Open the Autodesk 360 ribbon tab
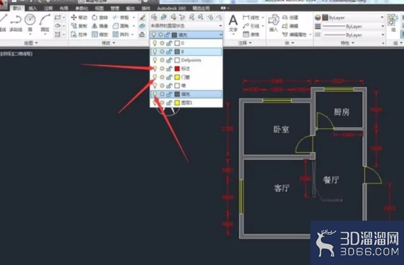The height and width of the screenshot is (265, 404). click(x=171, y=8)
